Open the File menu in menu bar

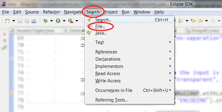point(5,12)
